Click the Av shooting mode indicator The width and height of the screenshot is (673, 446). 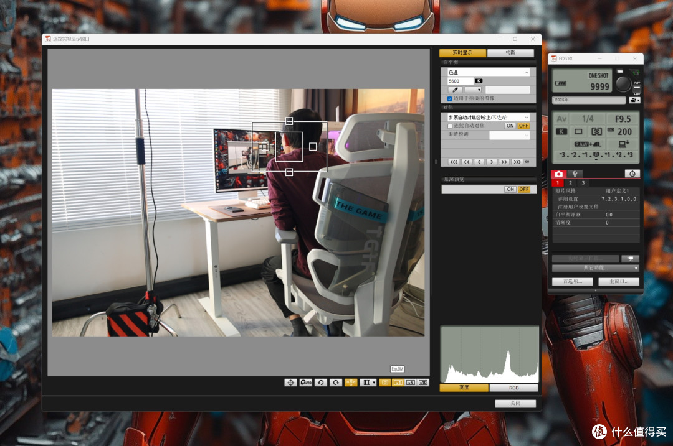[x=561, y=119]
